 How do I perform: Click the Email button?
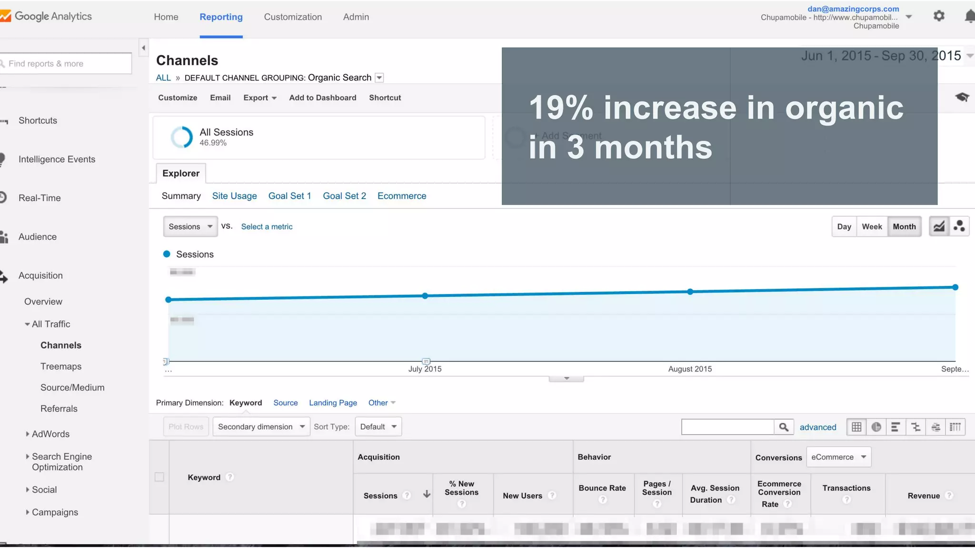coord(220,98)
